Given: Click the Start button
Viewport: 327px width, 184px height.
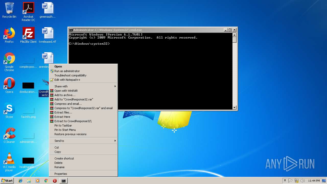Looking at the screenshot, I should tap(7, 181).
